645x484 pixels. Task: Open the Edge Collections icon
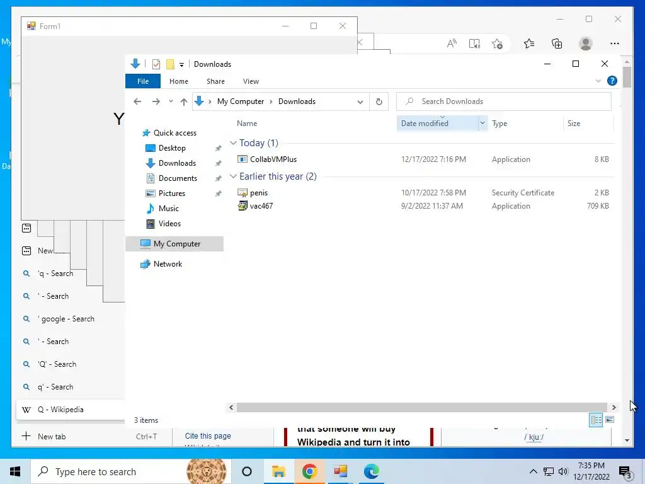pos(557,43)
